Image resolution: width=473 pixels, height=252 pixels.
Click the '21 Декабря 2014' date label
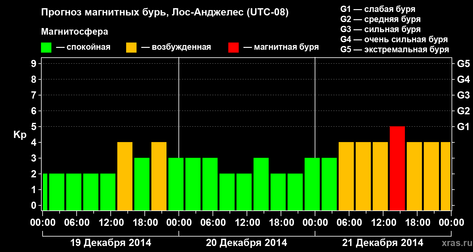tap(383, 243)
